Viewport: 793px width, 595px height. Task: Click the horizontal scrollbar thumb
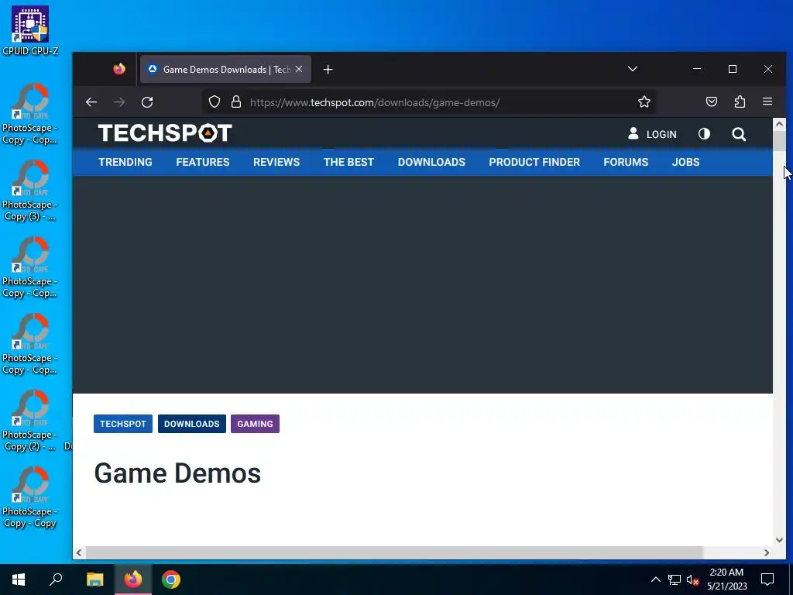pos(394,552)
